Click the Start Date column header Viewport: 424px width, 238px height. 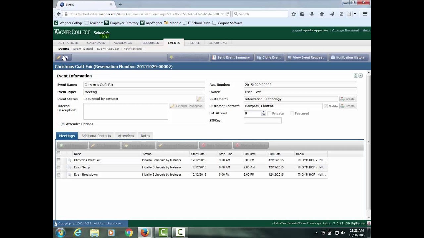click(x=203, y=154)
